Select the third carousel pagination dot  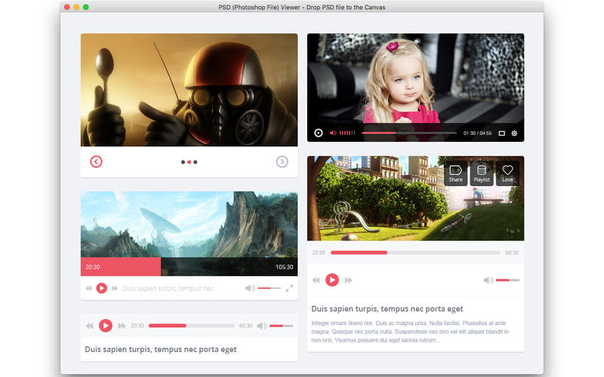click(x=196, y=162)
